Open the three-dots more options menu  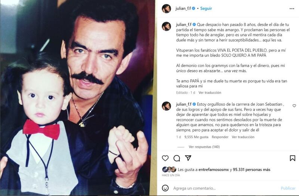pyautogui.click(x=292, y=9)
